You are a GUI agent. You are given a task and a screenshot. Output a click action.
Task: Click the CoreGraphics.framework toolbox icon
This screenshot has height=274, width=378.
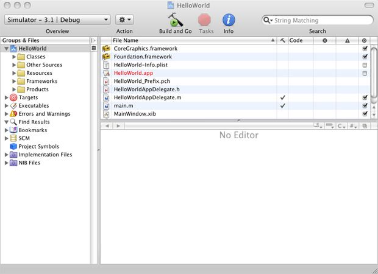point(106,49)
